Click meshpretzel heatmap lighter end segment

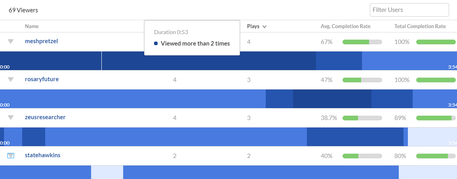(x=409, y=61)
